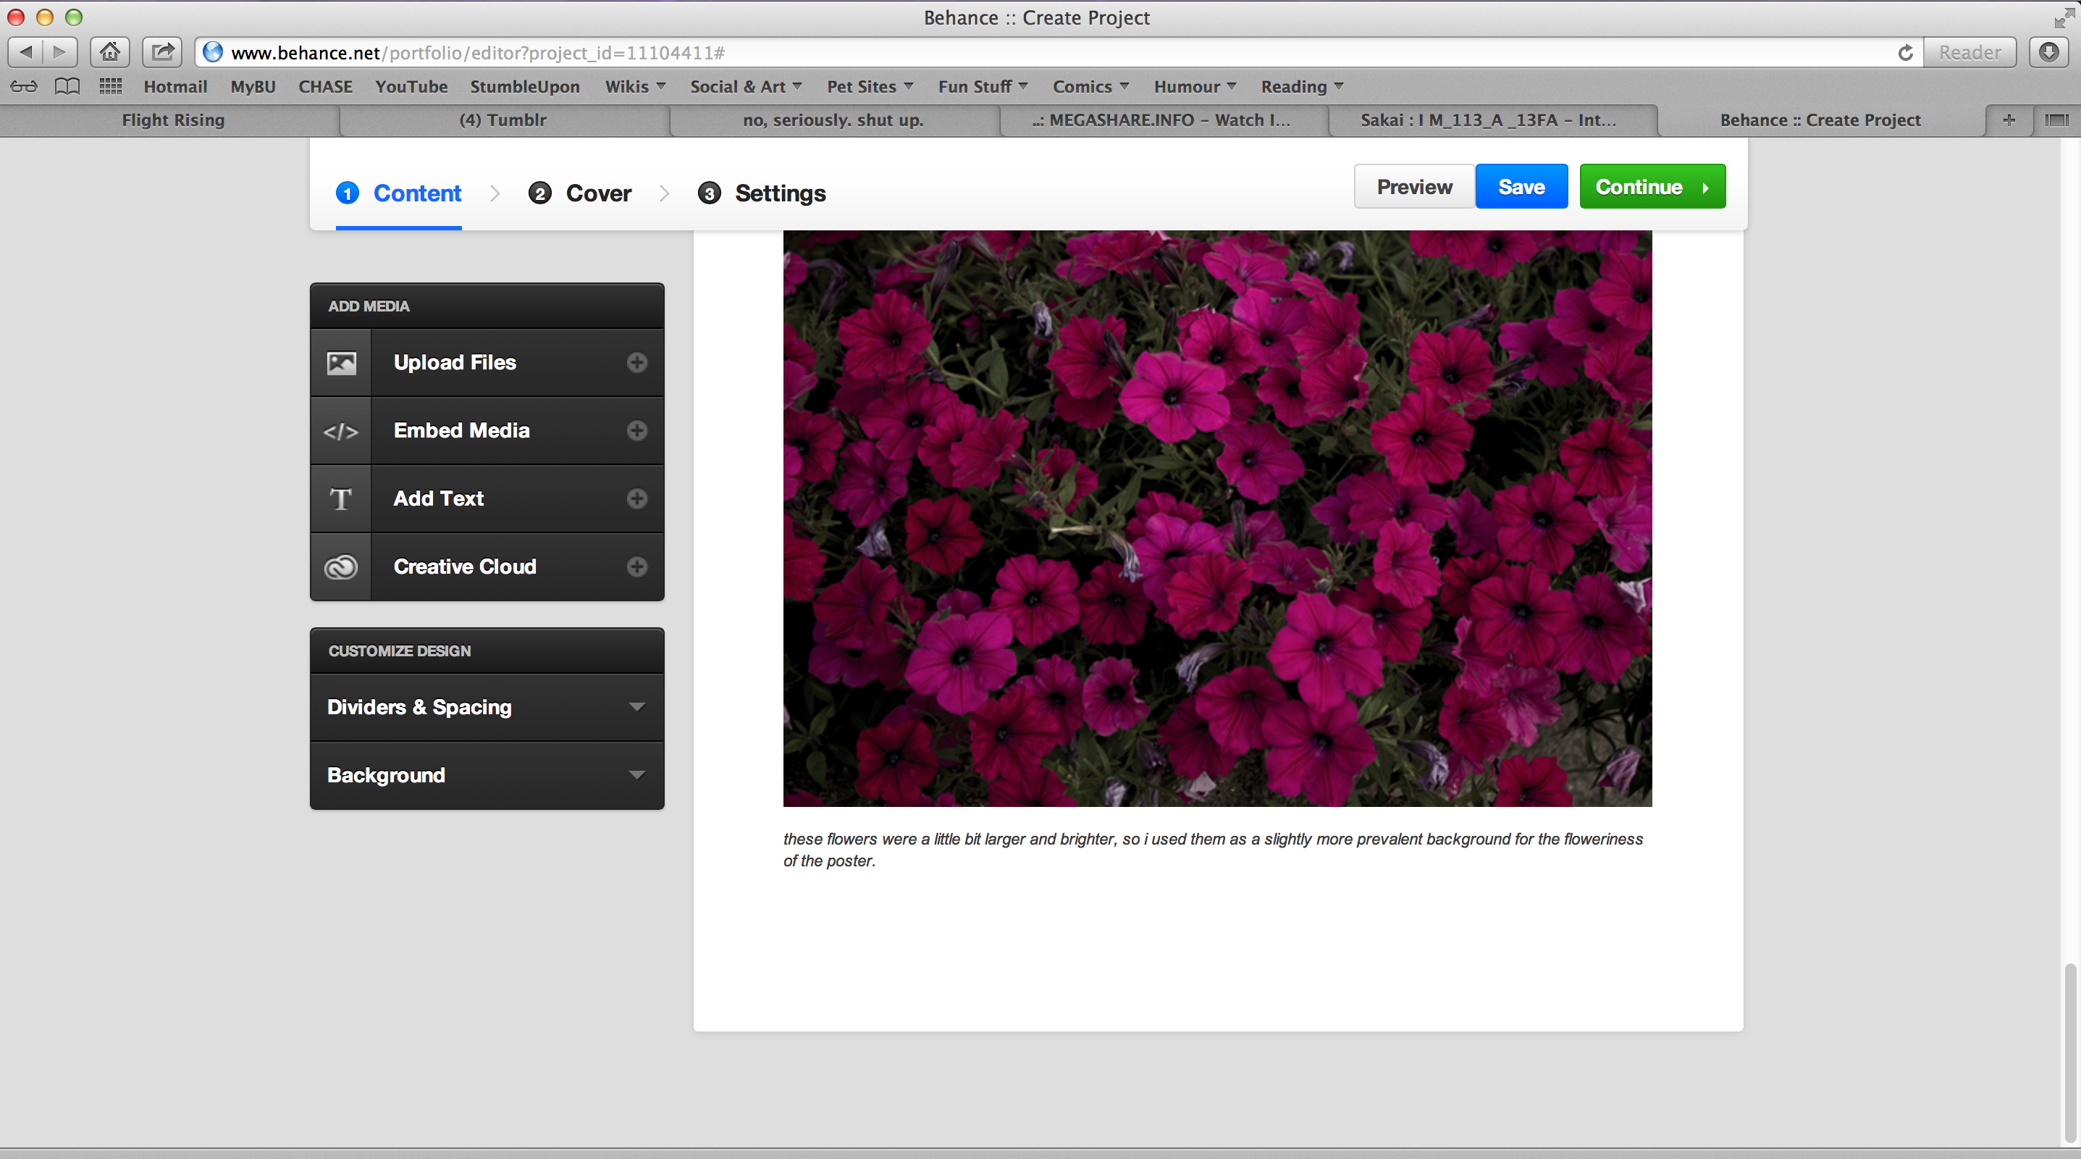Open Reading bookmarks dropdown
Screen dimensions: 2081x1159
pos(1302,86)
